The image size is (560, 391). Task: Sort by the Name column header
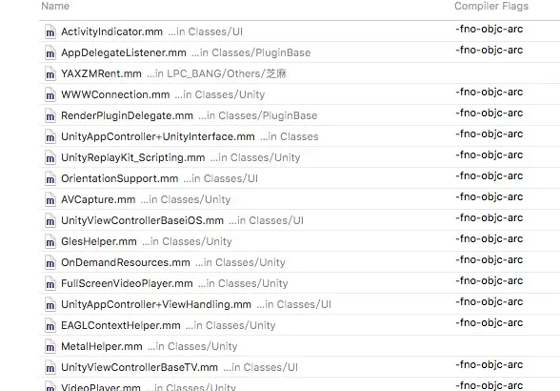point(55,6)
